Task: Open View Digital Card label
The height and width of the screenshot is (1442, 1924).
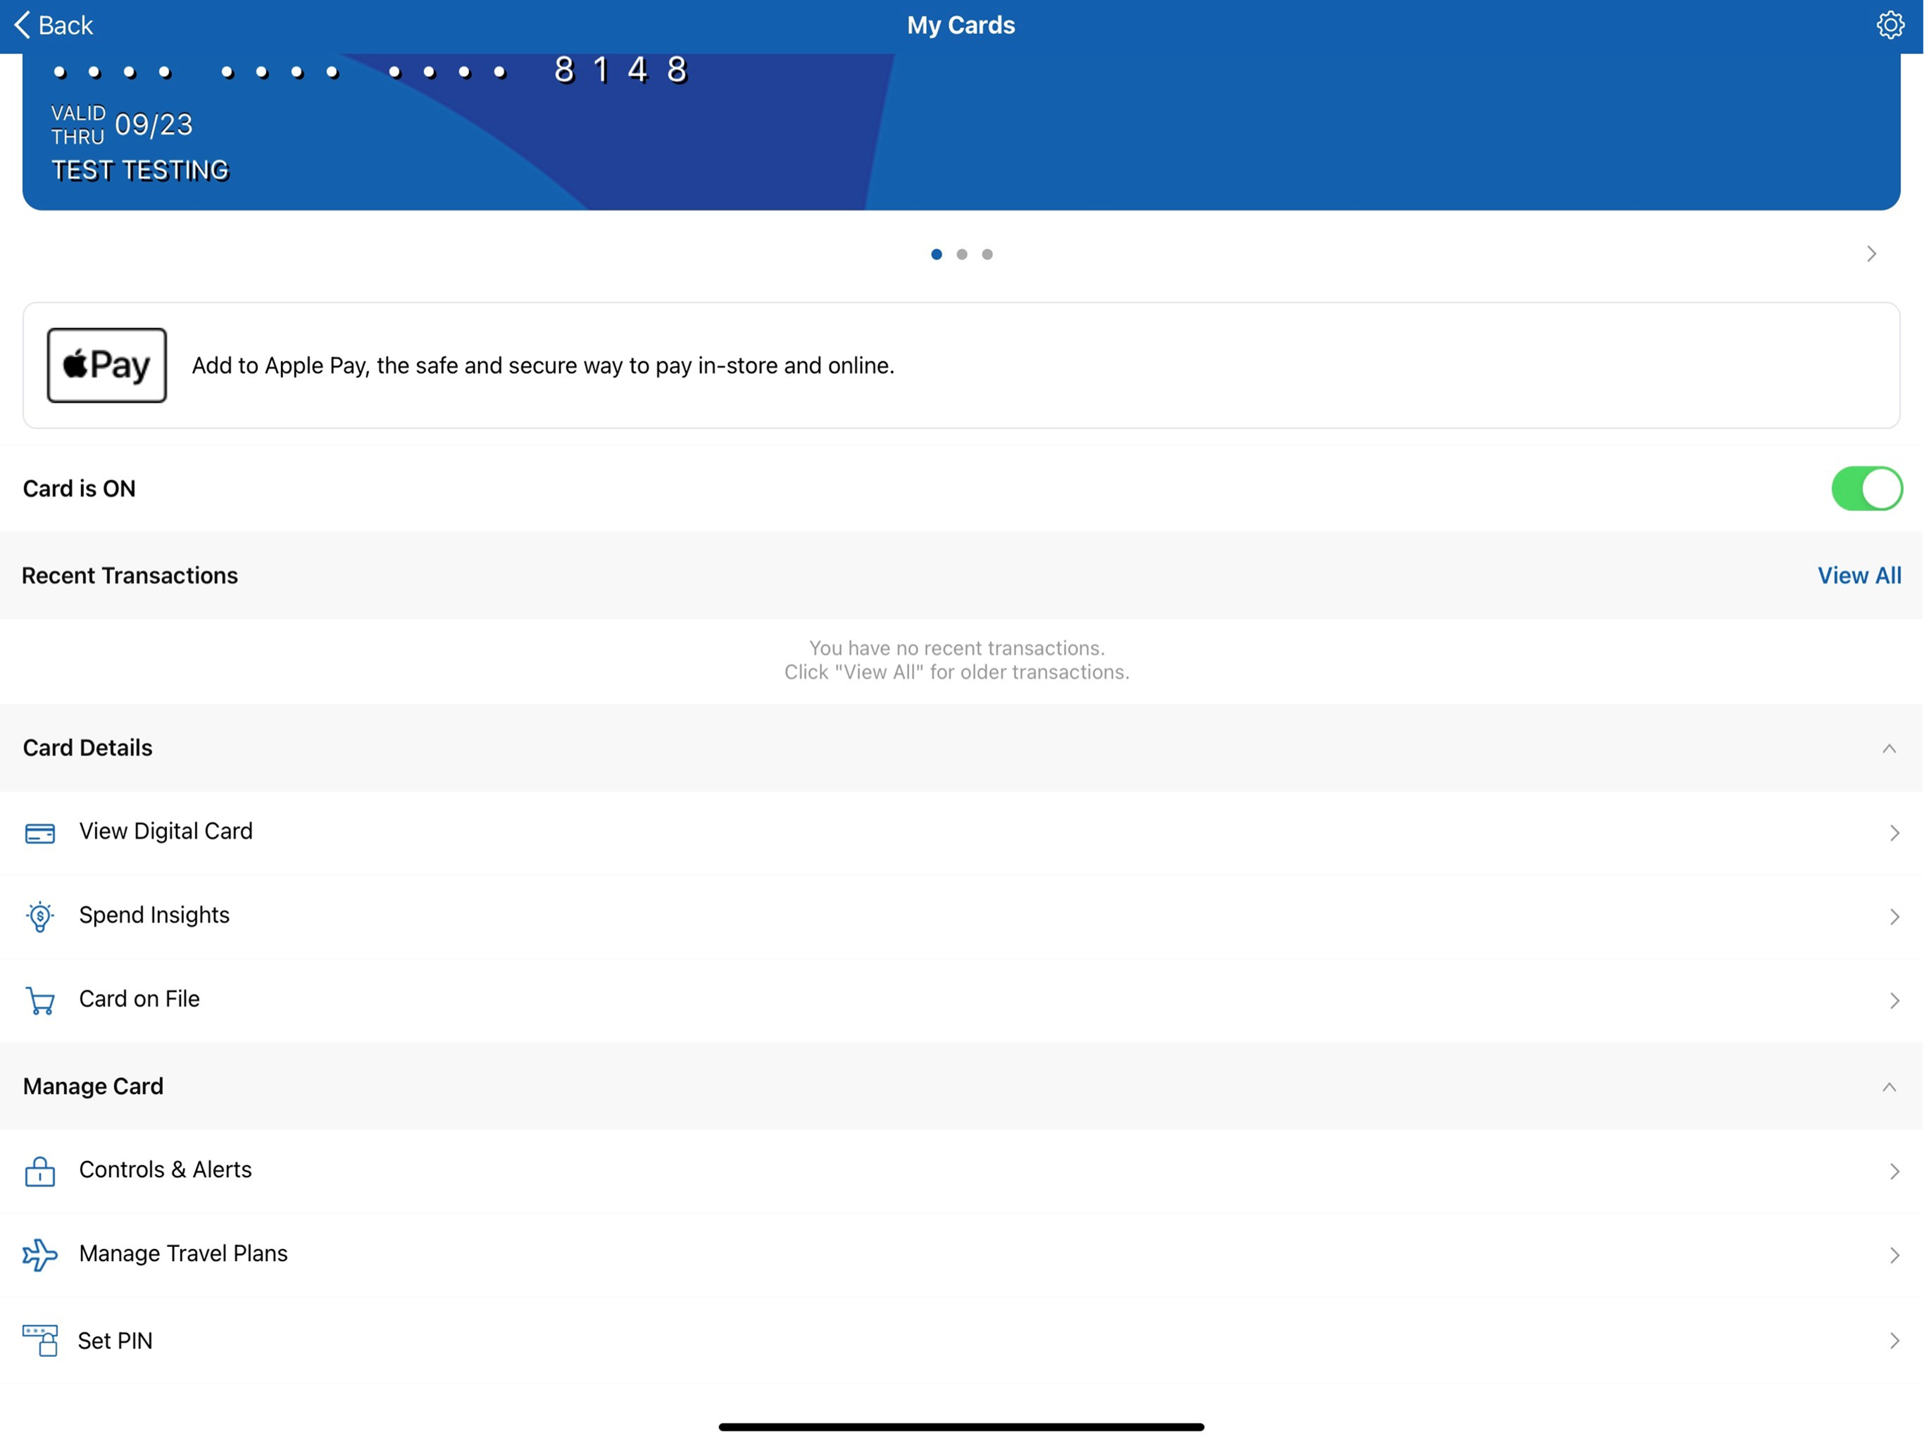Action: [166, 831]
